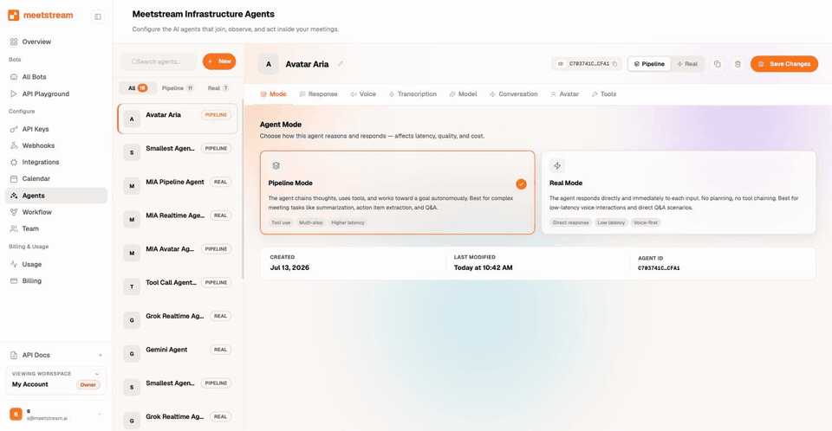The image size is (832, 431).
Task: Click the orange S user avatar
Action: click(x=16, y=414)
